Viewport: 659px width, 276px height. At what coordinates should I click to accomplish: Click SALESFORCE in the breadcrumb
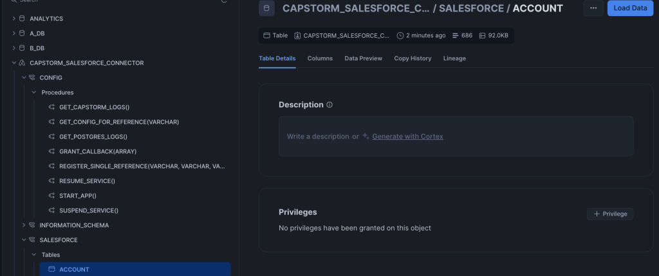point(471,8)
